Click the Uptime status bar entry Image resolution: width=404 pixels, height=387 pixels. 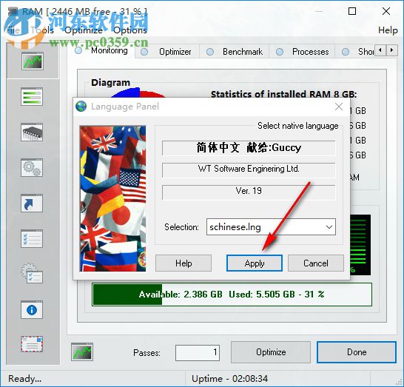(x=229, y=379)
